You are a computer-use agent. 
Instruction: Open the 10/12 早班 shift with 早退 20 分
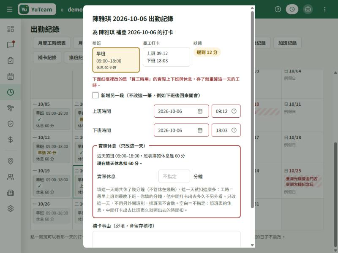click(52, 152)
